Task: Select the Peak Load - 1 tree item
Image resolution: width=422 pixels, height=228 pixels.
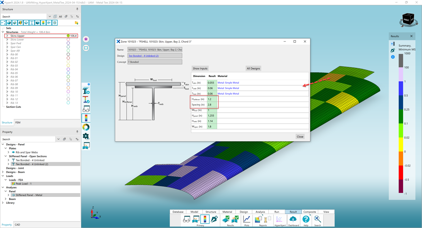Action: click(45, 183)
